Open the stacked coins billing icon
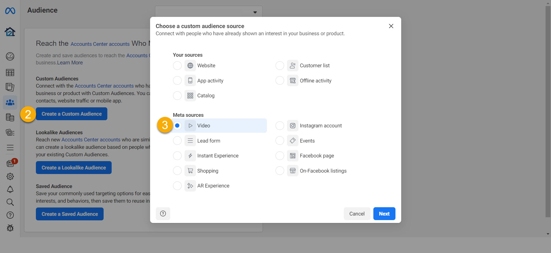551x253 pixels. pos(10,117)
